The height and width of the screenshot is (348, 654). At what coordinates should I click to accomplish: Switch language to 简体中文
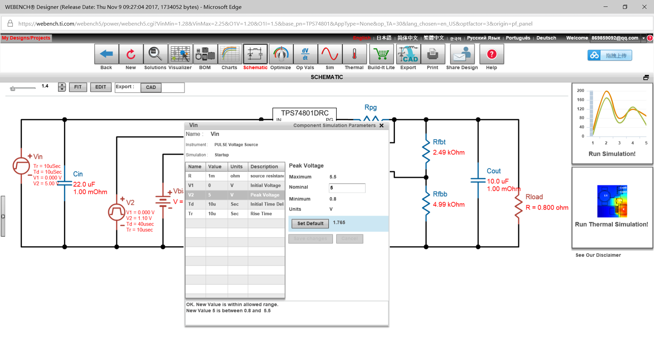tap(408, 38)
